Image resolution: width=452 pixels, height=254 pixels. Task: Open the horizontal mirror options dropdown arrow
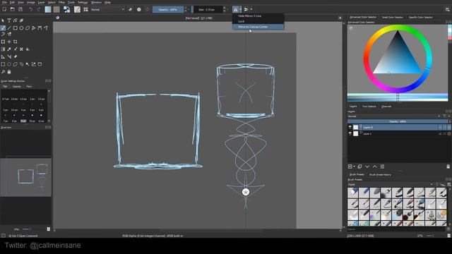tap(240, 9)
